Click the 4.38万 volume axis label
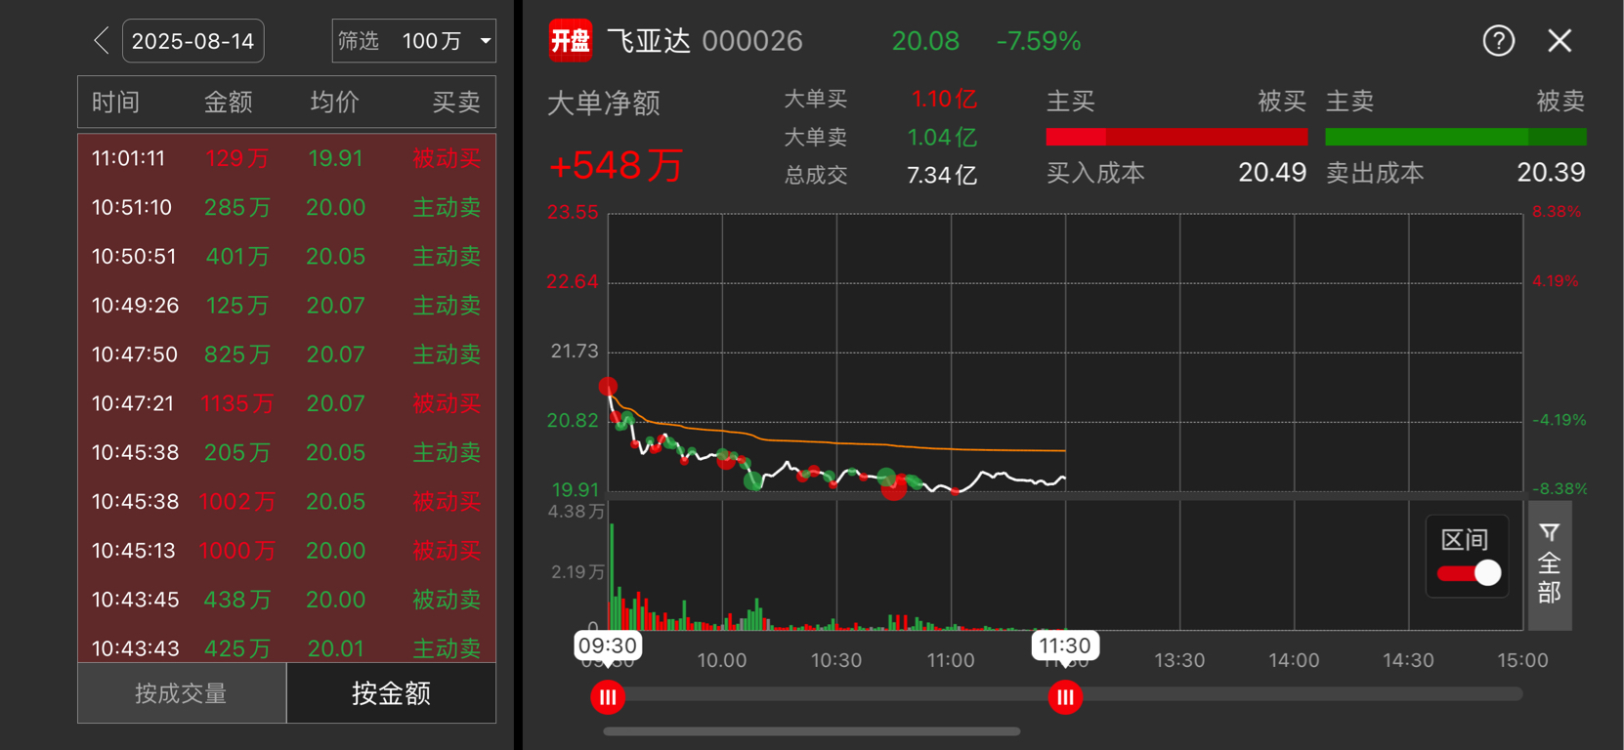 point(577,512)
